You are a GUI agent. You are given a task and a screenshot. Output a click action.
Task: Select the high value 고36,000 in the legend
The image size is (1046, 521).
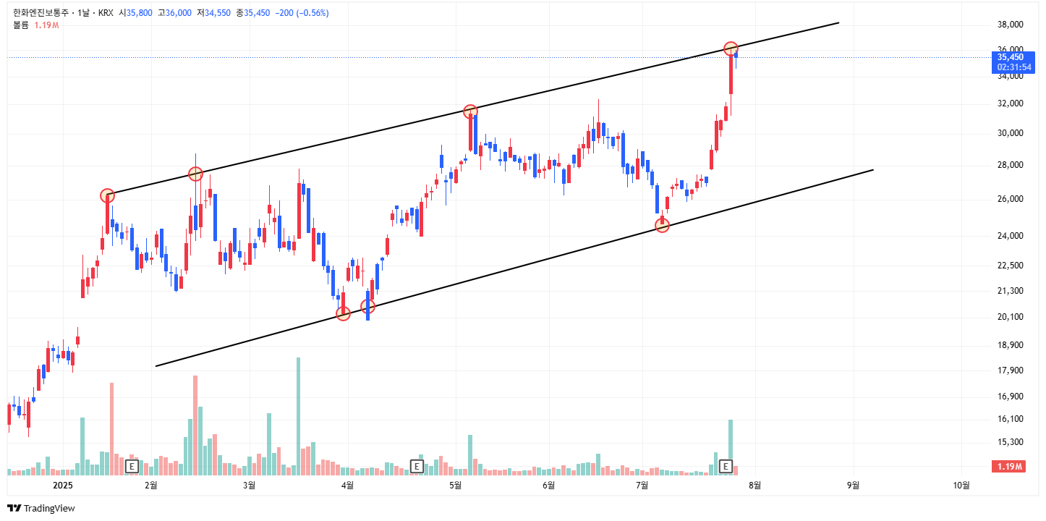coord(175,13)
